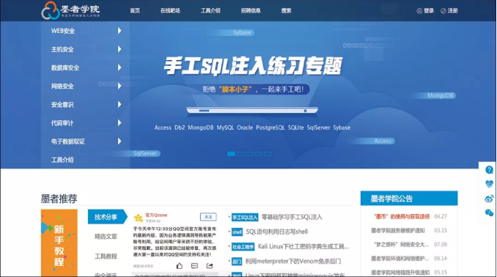Open the help question mark icon

click(x=489, y=170)
